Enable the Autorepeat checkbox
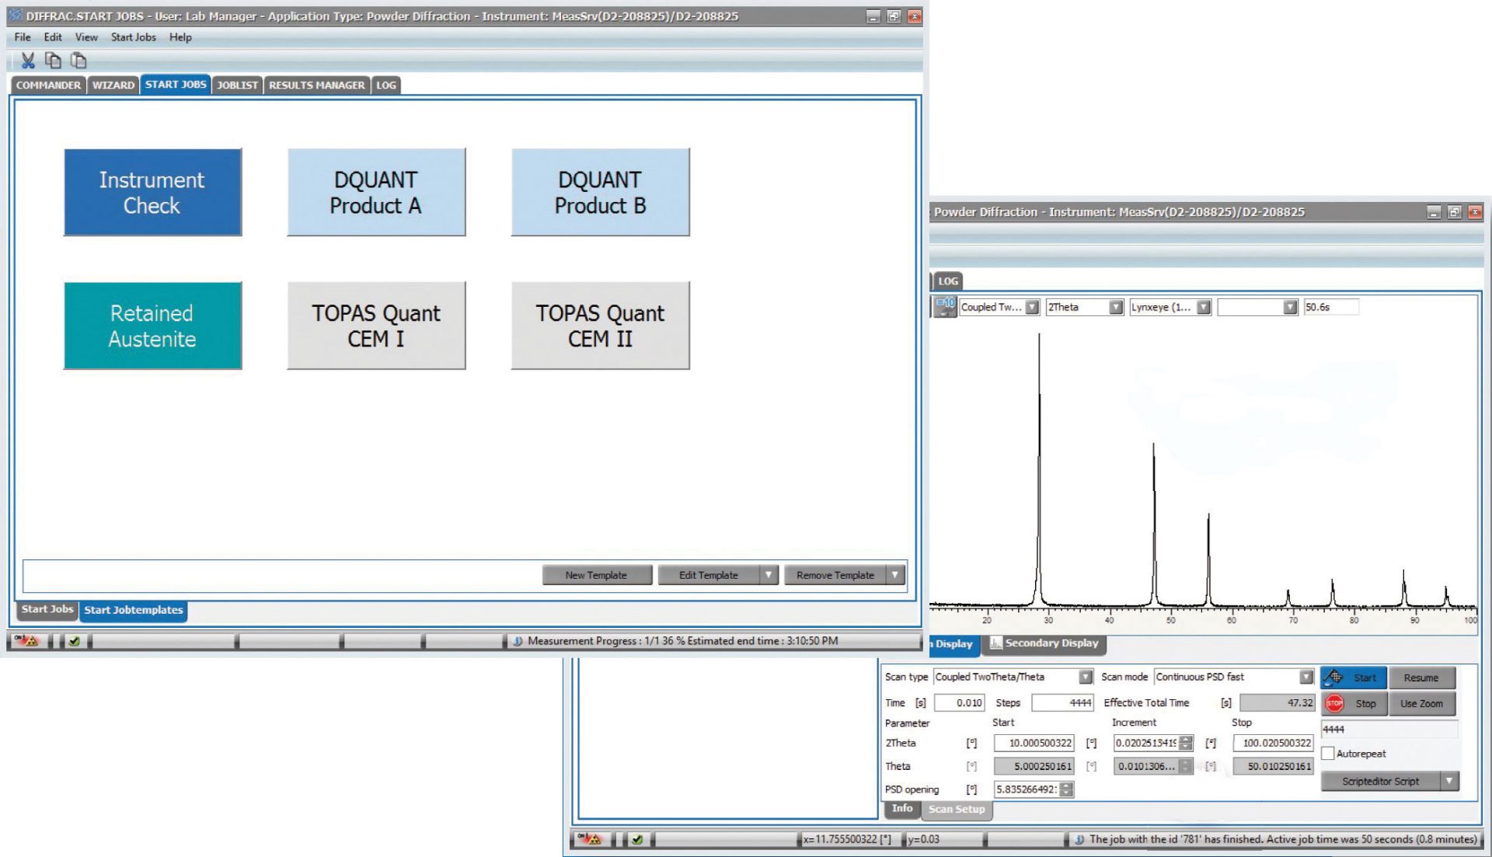The height and width of the screenshot is (857, 1492). (x=1328, y=753)
